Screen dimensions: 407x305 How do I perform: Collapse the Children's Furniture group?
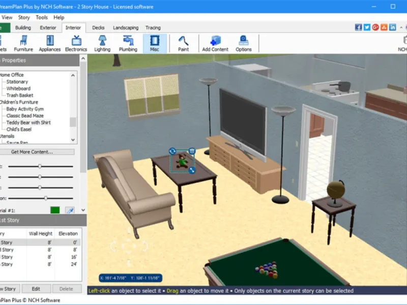[19, 102]
